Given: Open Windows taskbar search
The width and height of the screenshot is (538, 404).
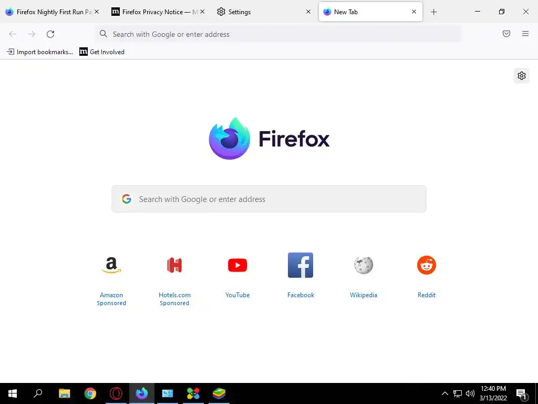Looking at the screenshot, I should tap(38, 393).
